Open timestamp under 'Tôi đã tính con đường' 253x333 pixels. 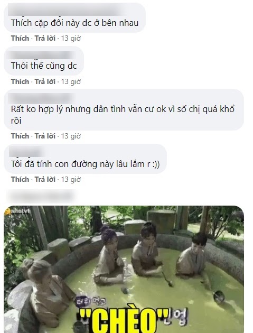tap(71, 179)
